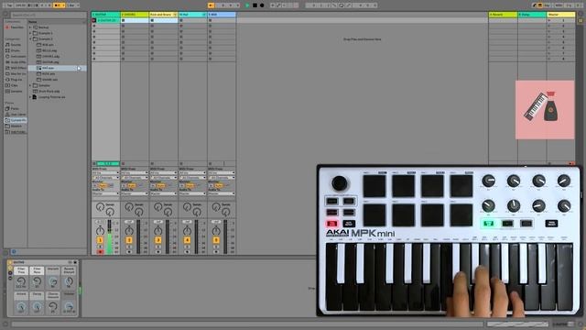Click track 4 activator button
The height and width of the screenshot is (330, 586).
tap(187, 240)
